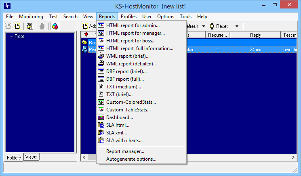Open the View menu

(x=88, y=17)
